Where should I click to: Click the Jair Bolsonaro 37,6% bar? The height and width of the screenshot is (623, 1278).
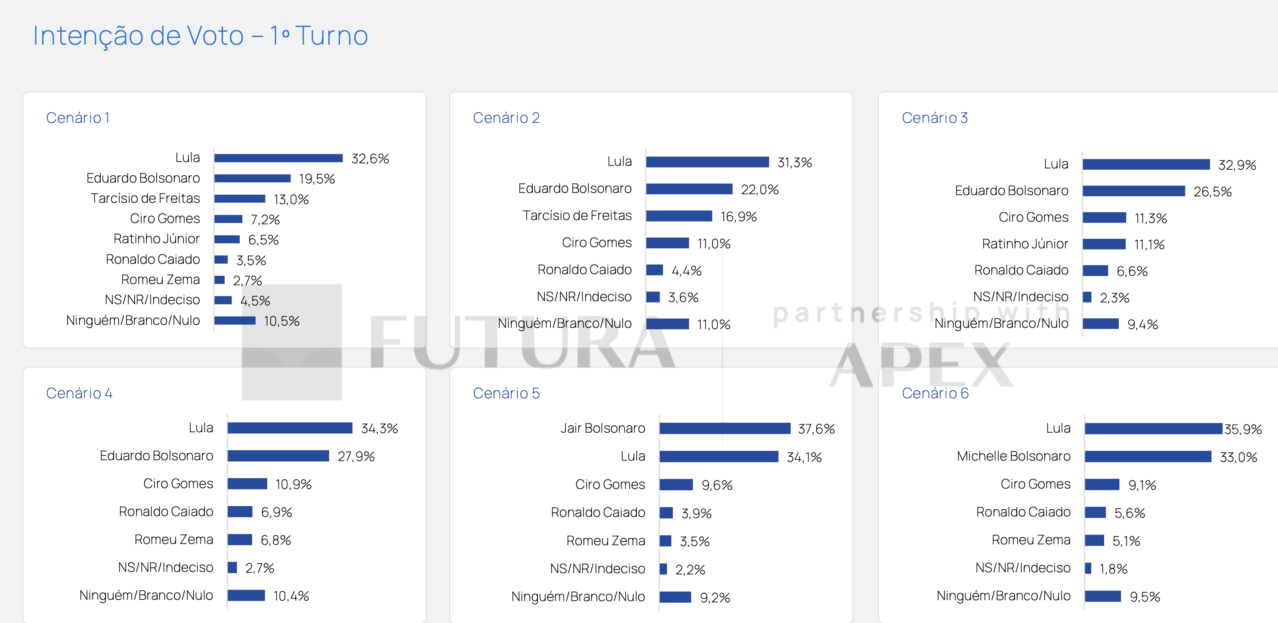(725, 428)
